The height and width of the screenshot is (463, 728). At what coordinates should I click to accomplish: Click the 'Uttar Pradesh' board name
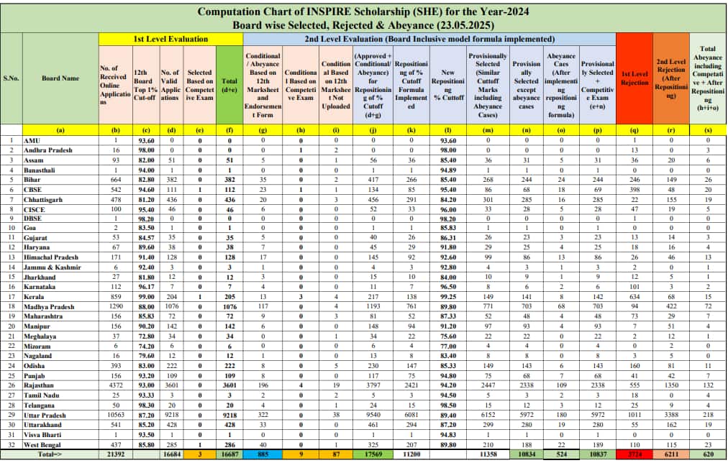45,416
